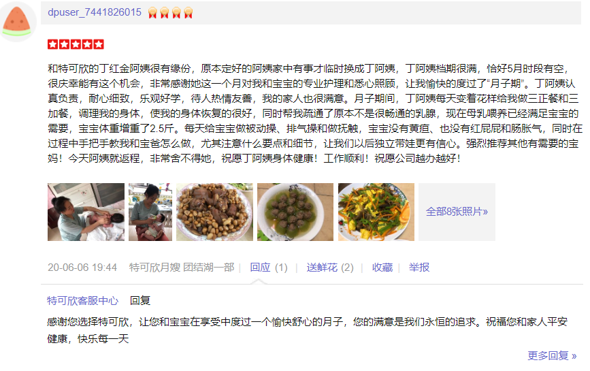Expand more replies with 更多回复

tap(552, 355)
